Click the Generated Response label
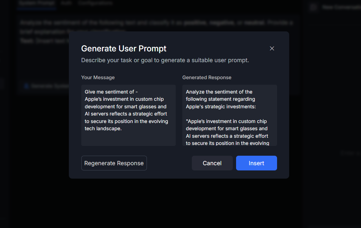The width and height of the screenshot is (361, 228). pos(207,78)
